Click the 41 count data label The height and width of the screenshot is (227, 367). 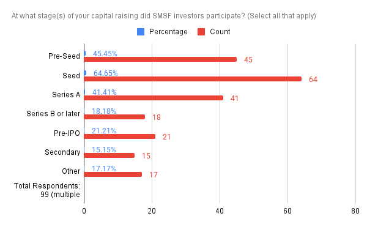234,99
